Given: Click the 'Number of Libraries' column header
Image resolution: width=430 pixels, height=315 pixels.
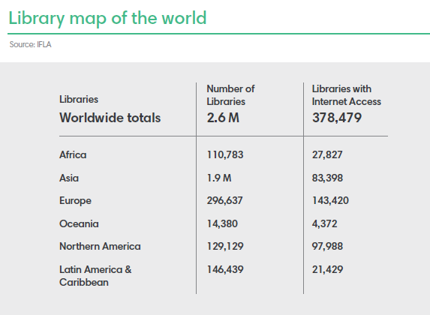Looking at the screenshot, I should click(230, 95).
